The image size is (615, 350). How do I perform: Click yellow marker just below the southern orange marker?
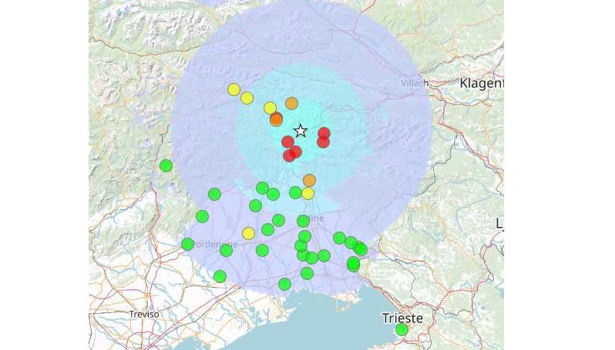coord(307,193)
